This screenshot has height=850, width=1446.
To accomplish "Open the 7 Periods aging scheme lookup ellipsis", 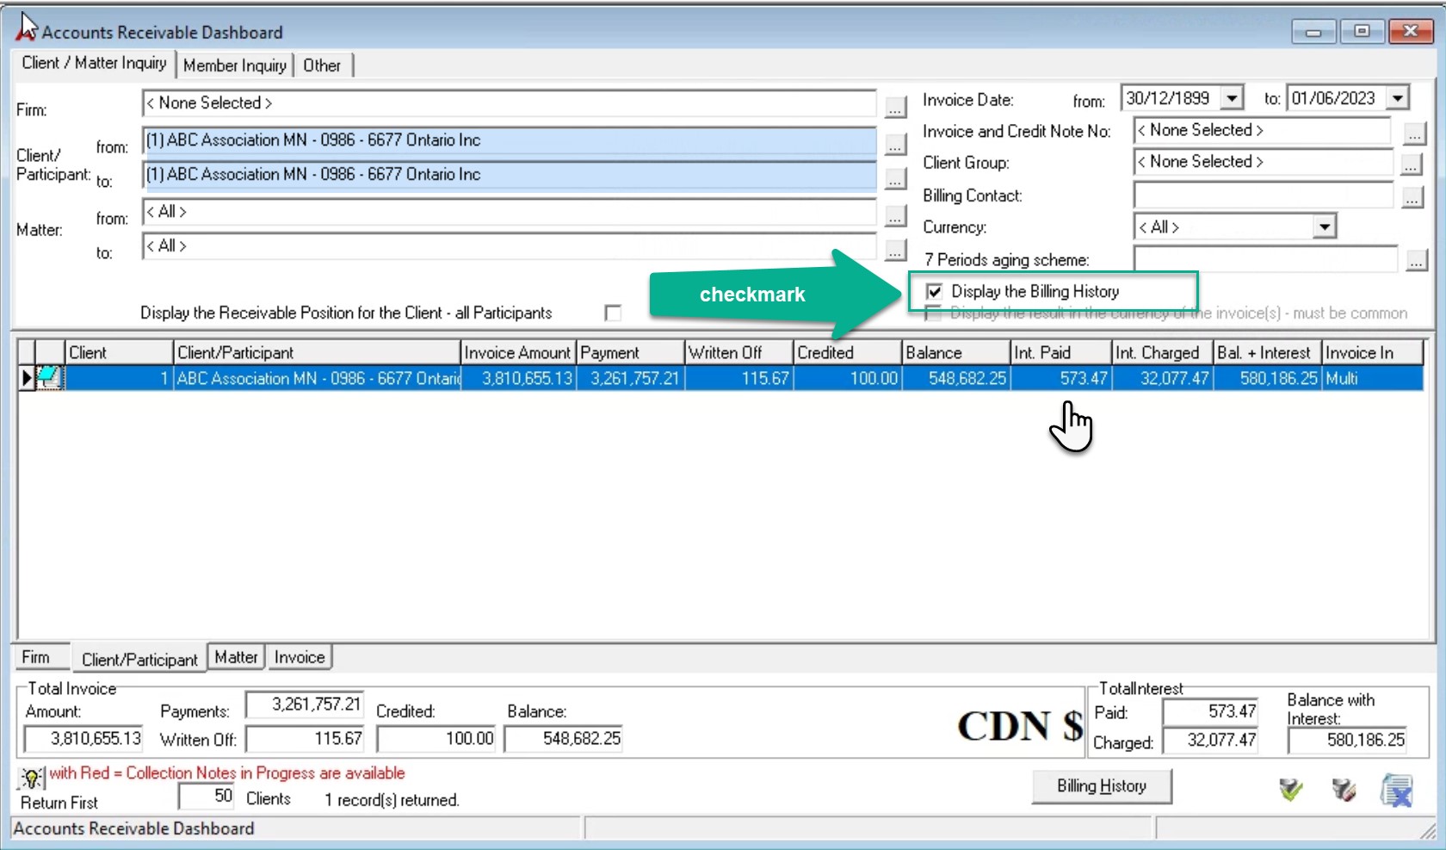I will tap(1416, 260).
